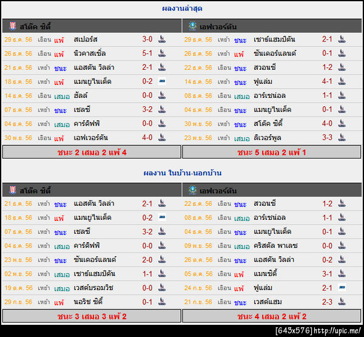Select opponent name สเปอร์ส

coord(86,39)
